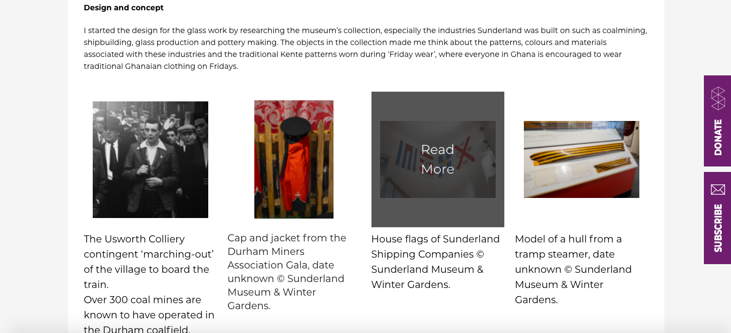Viewport: 731px width, 333px height.
Task: Click the envelope icon above Subscribe
Action: click(718, 189)
